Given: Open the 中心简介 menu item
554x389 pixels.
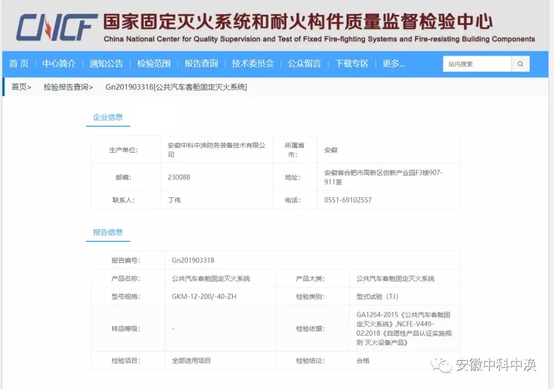Looking at the screenshot, I should 59,64.
